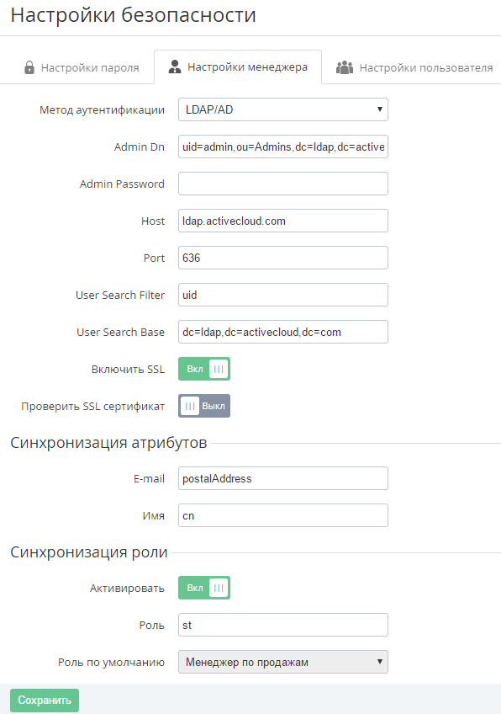Image resolution: width=501 pixels, height=714 pixels.
Task: Click the User Search Filter field
Action: [283, 295]
